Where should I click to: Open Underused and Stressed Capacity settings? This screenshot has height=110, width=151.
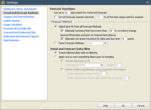tap(21, 36)
